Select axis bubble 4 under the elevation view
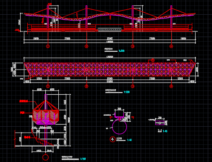Screen dimensions: 212x162 171,46
